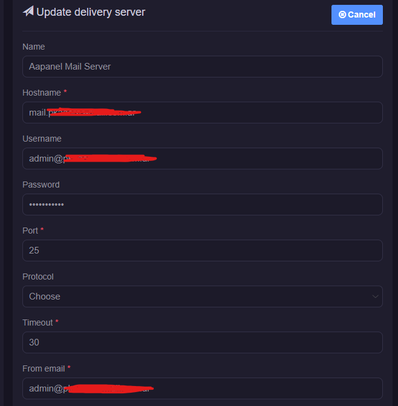Focus the Port field containing 25
The height and width of the screenshot is (406, 398).
(202, 250)
